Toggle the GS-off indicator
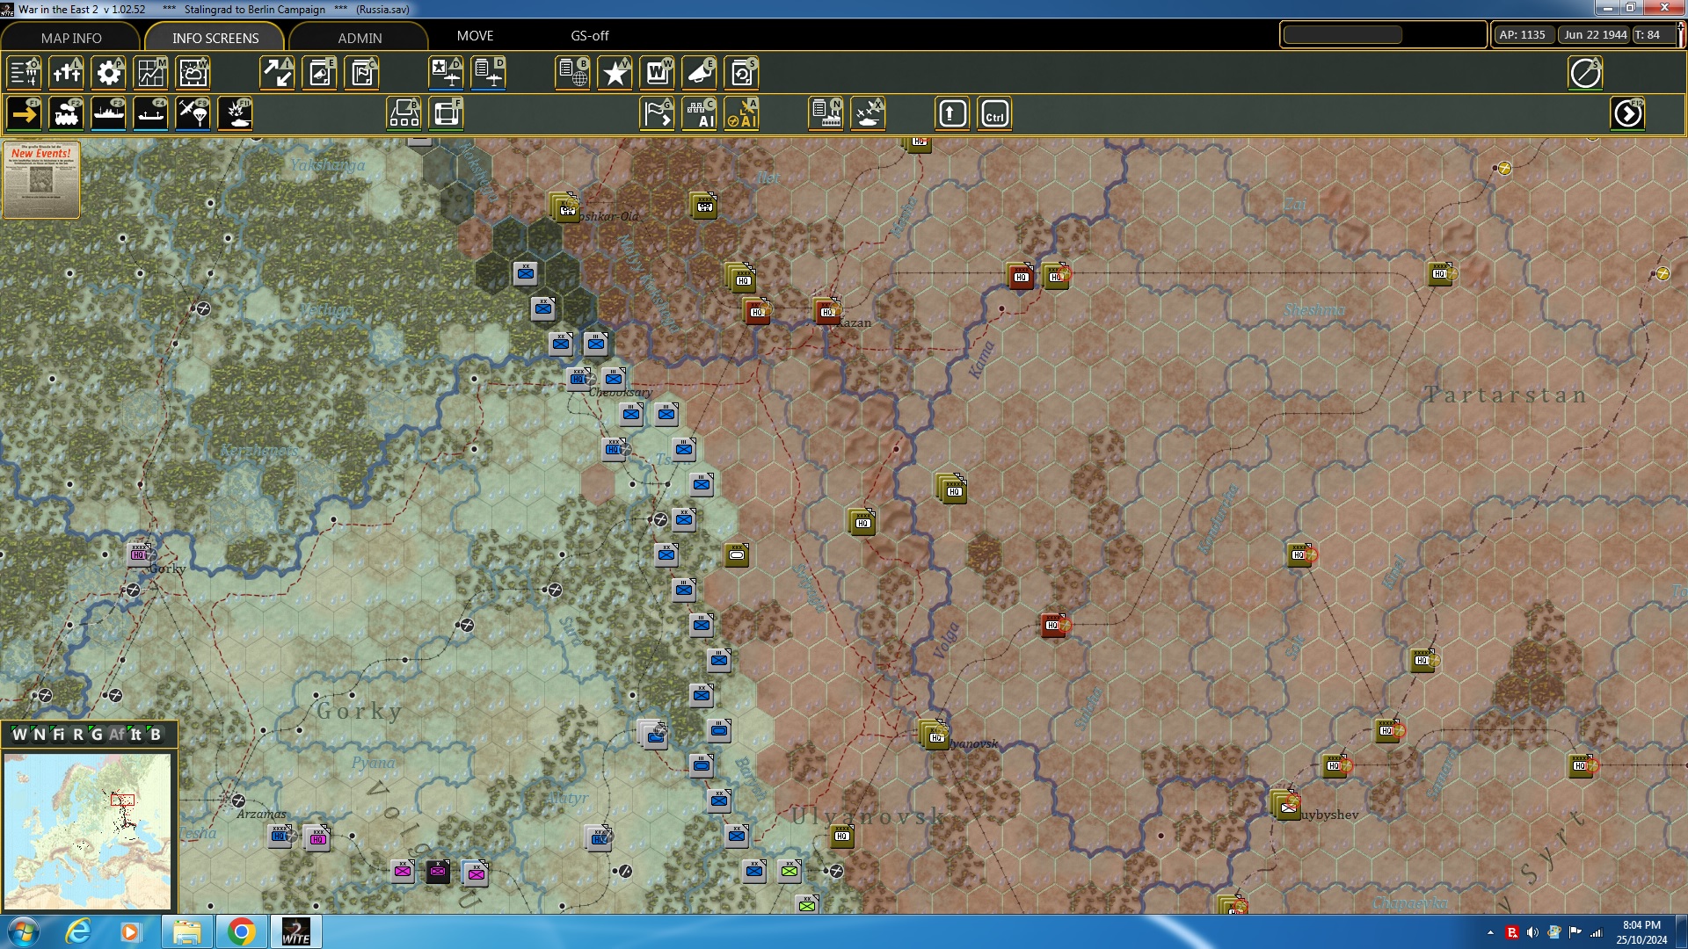 590,36
